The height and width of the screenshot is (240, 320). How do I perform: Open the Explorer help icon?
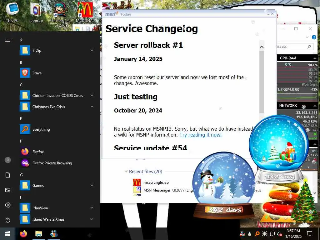[x=314, y=37]
